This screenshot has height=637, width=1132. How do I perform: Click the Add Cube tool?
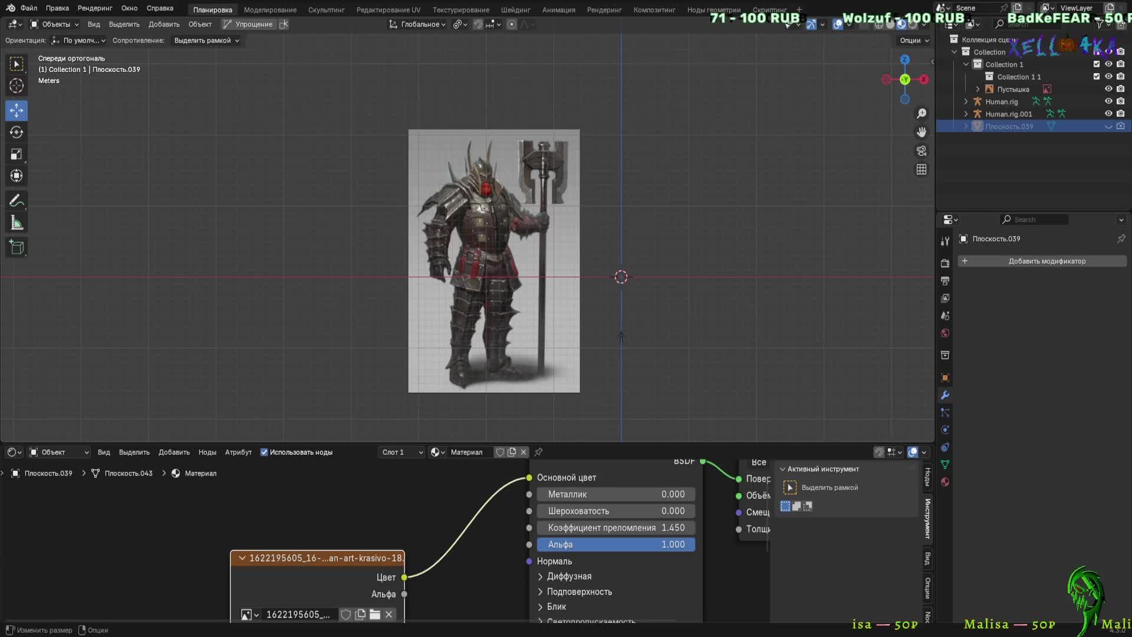[17, 247]
